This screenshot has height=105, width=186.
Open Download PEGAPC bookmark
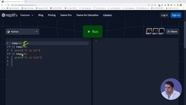click(71, 8)
